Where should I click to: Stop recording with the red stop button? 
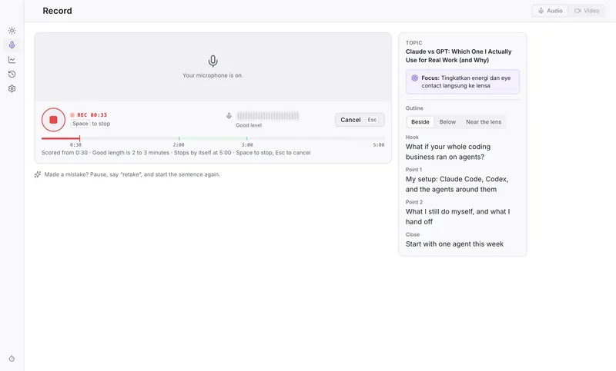(x=53, y=120)
